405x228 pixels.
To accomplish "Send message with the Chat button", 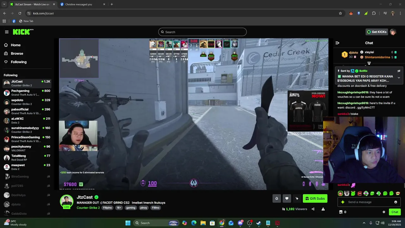I will point(395,212).
